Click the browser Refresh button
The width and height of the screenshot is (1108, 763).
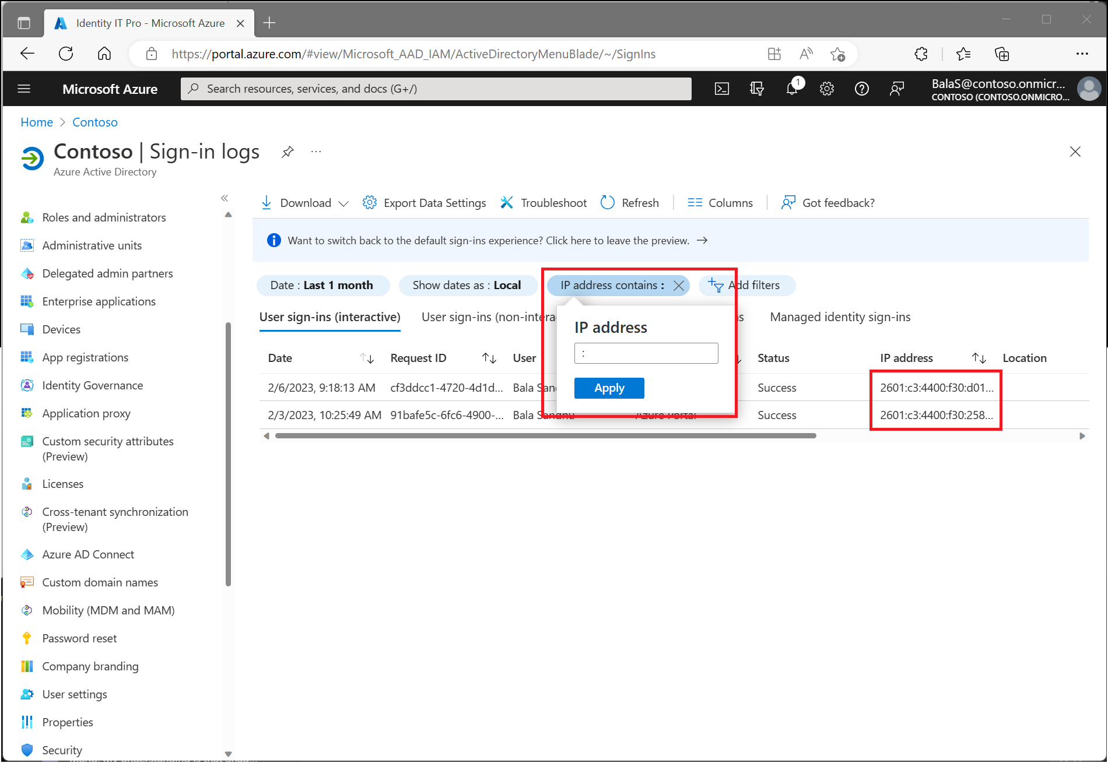click(x=66, y=54)
